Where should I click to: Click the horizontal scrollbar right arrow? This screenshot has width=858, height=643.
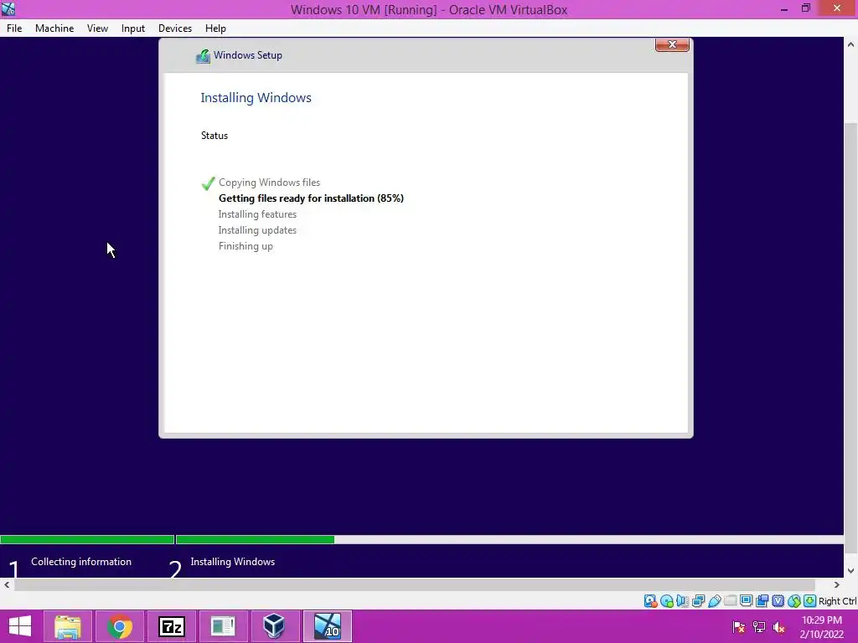[837, 584]
